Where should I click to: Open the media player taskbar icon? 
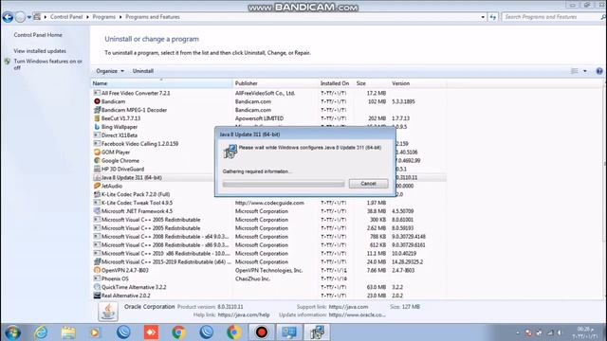(x=95, y=332)
